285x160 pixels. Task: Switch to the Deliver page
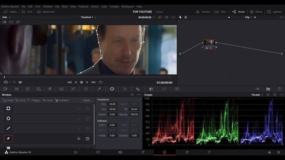pyautogui.click(x=209, y=152)
